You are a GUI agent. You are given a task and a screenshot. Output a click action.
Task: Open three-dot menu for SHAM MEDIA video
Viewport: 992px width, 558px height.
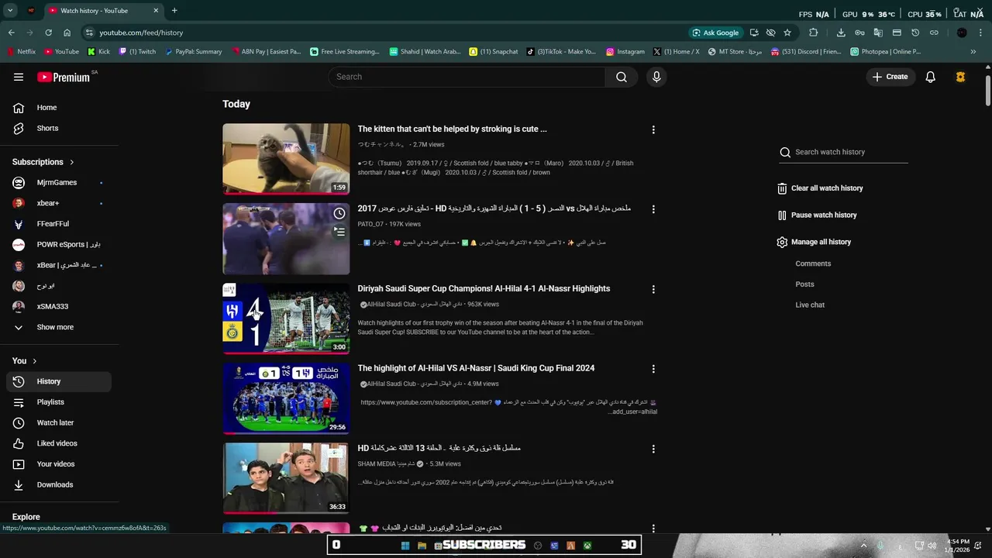[x=653, y=449]
